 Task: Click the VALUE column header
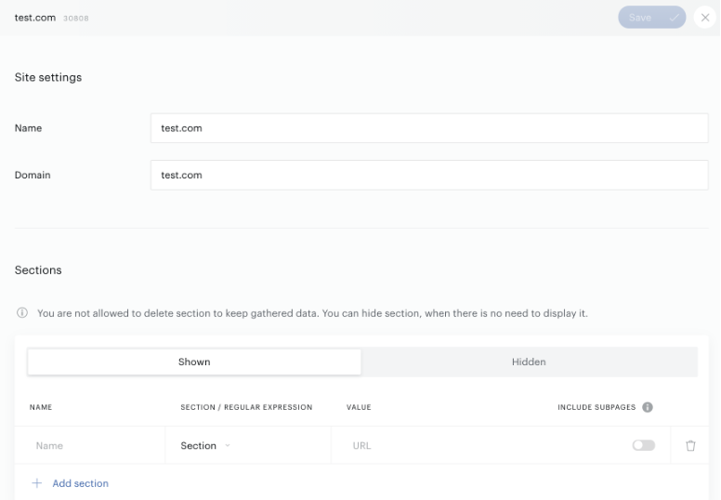point(359,407)
